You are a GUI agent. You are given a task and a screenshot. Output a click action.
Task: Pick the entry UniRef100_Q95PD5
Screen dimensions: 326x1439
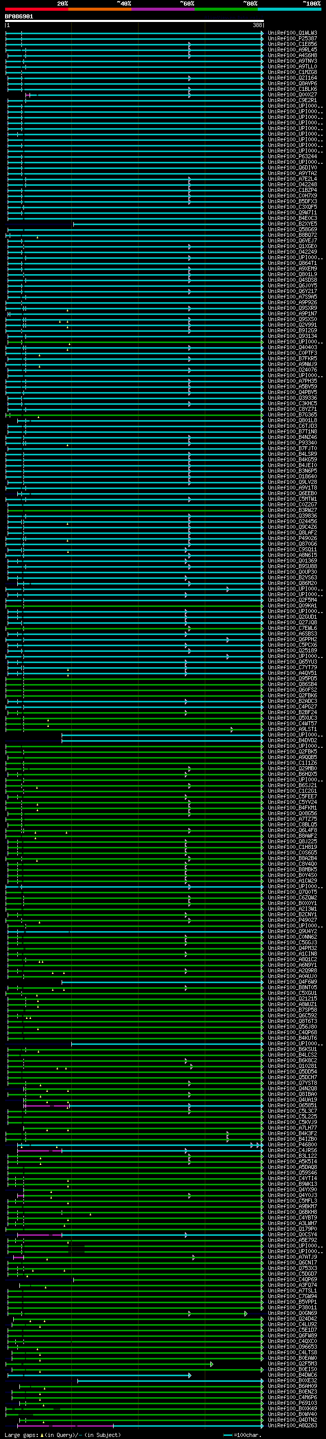(292, 679)
